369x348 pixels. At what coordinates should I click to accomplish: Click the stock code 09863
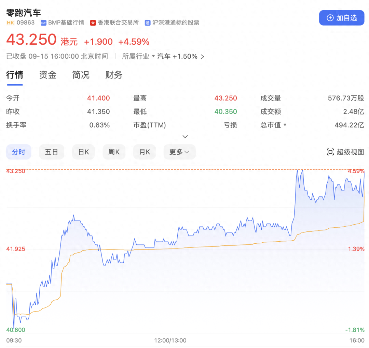click(x=26, y=23)
